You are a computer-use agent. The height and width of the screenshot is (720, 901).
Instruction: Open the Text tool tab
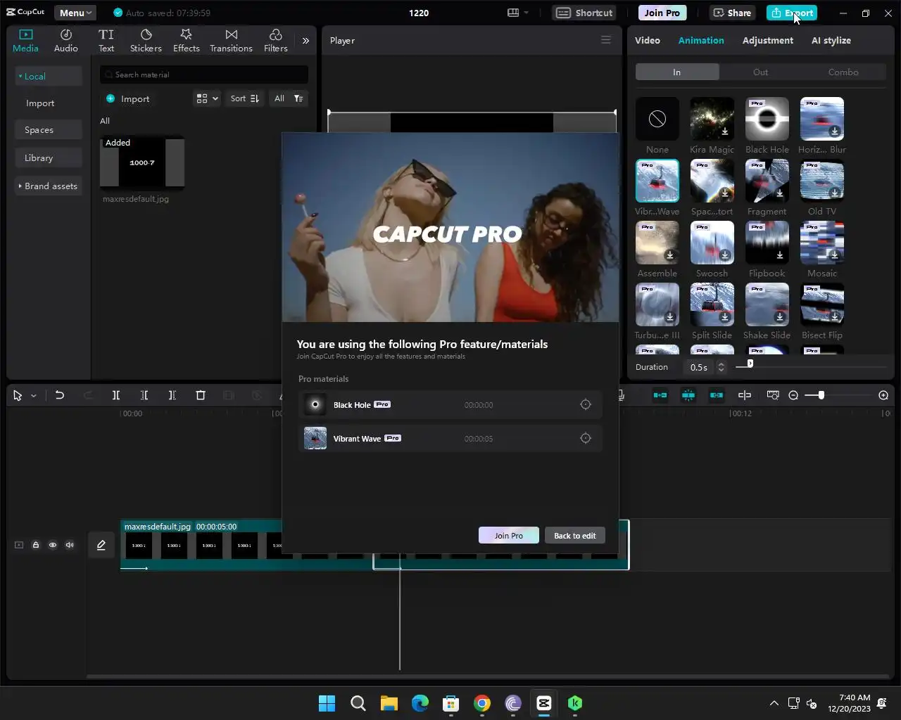pos(106,41)
